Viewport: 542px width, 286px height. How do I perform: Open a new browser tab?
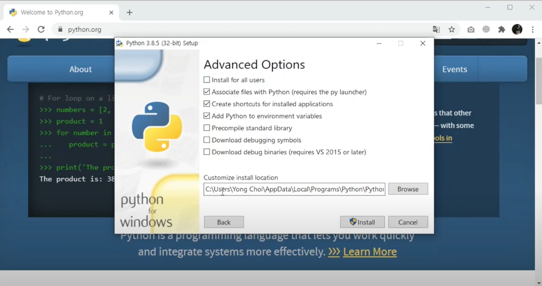click(x=130, y=13)
